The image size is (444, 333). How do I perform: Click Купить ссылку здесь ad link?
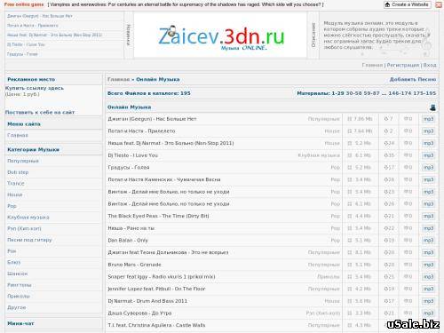click(x=35, y=88)
